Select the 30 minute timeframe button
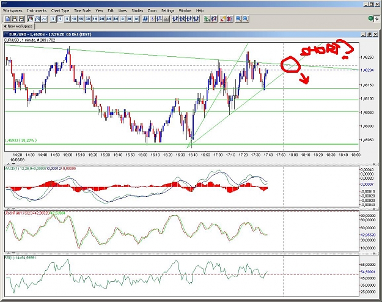The image size is (382, 302). click(88, 19)
